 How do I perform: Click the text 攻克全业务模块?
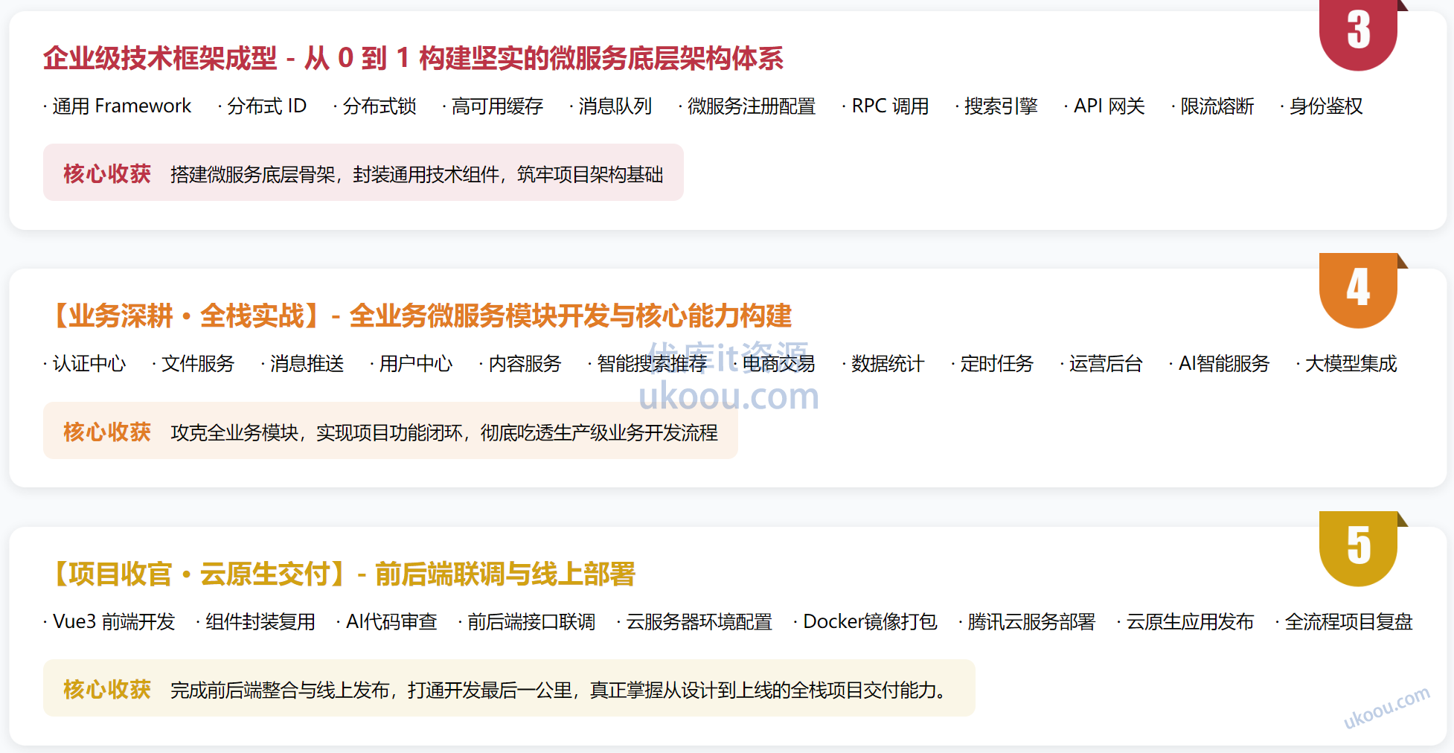[234, 432]
